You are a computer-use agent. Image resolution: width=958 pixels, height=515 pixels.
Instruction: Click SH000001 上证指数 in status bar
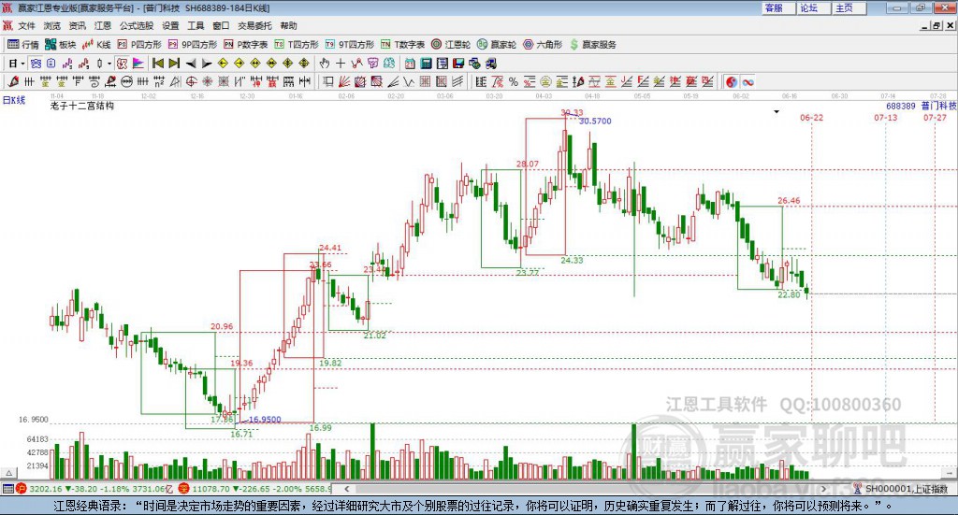coord(906,488)
